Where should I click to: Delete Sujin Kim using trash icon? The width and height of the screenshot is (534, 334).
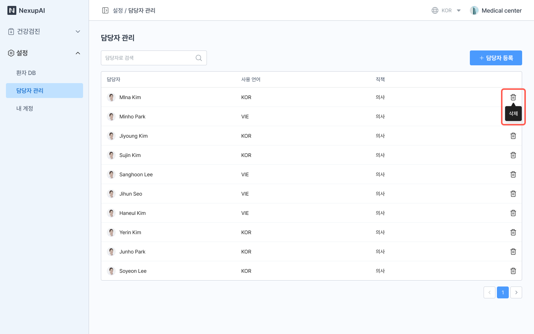point(513,155)
